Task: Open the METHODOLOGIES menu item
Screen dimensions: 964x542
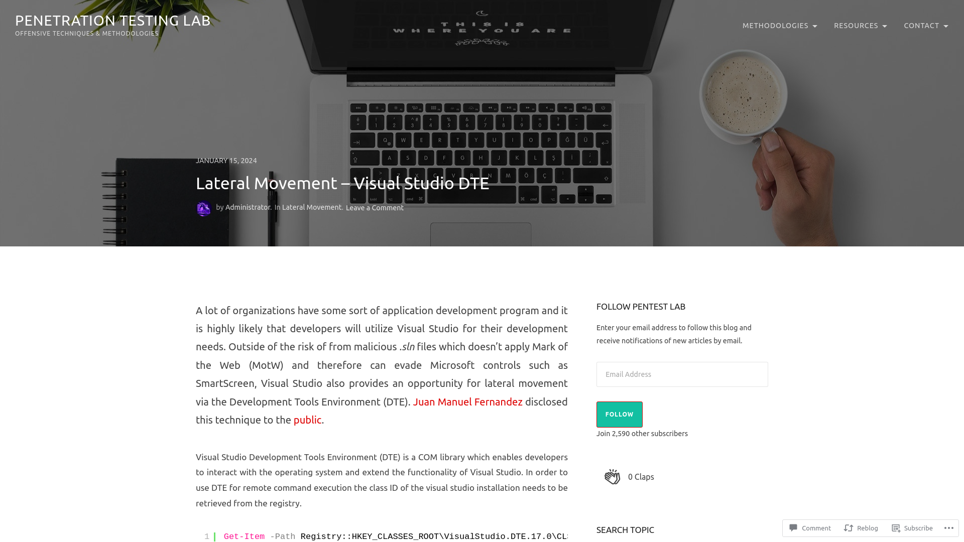Action: [779, 25]
